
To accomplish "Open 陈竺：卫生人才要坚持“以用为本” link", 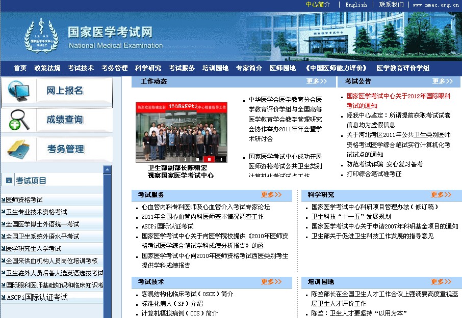I will click(x=359, y=313).
